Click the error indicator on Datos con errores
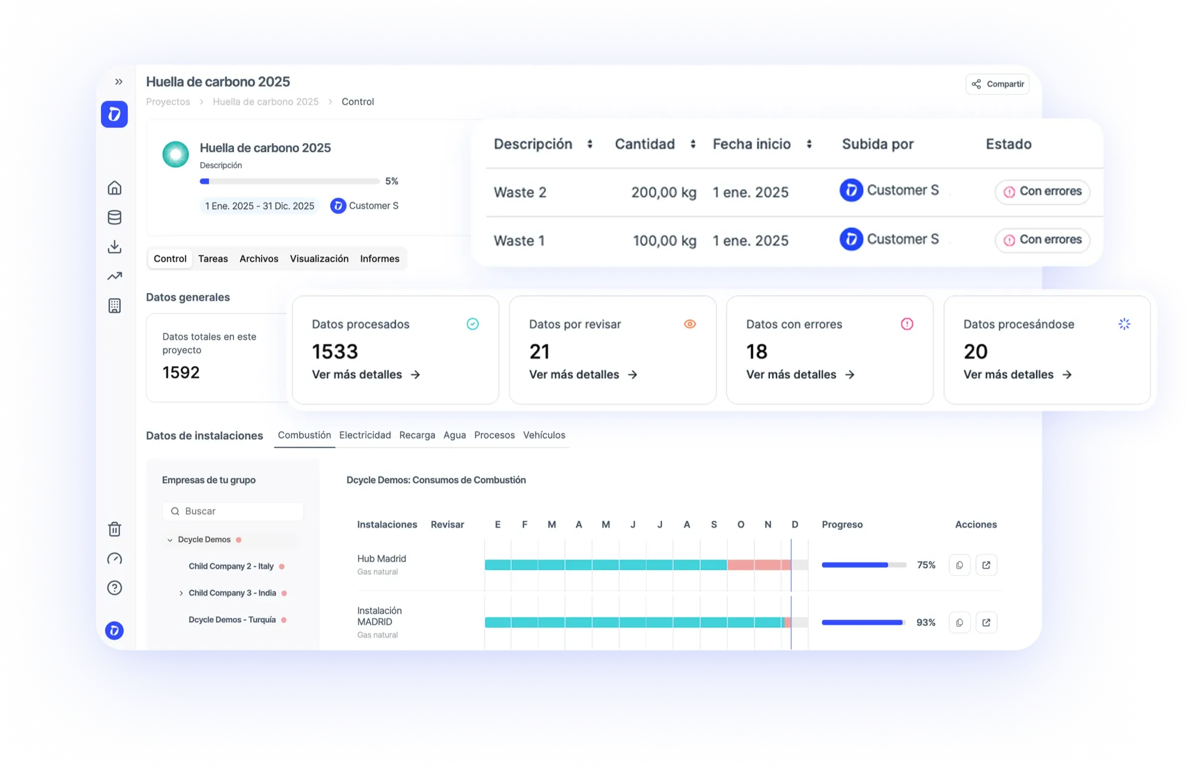 (x=907, y=323)
